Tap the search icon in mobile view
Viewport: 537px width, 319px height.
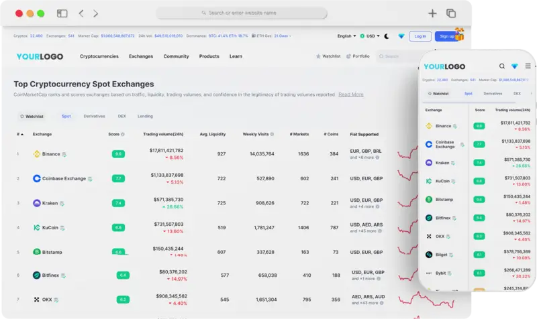(501, 66)
